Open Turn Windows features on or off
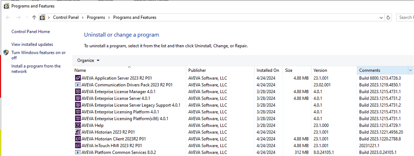Screen dimensions: 414x156 pyautogui.click(x=39, y=55)
